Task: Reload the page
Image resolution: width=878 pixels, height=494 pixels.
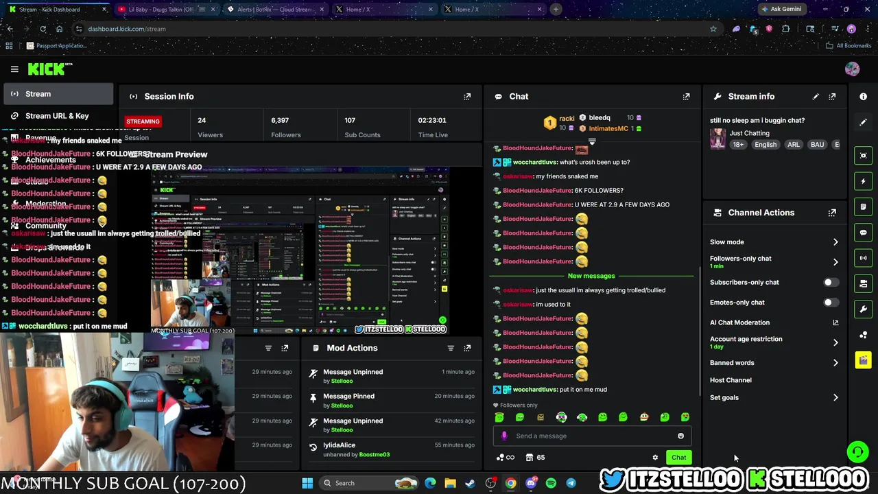Action: tap(43, 29)
